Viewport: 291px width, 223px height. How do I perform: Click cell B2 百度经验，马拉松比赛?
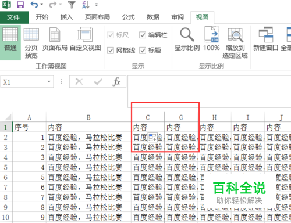click(x=89, y=138)
